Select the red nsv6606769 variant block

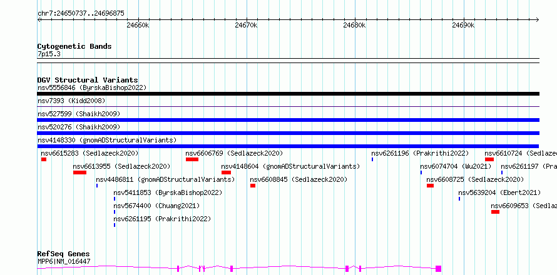192,159
